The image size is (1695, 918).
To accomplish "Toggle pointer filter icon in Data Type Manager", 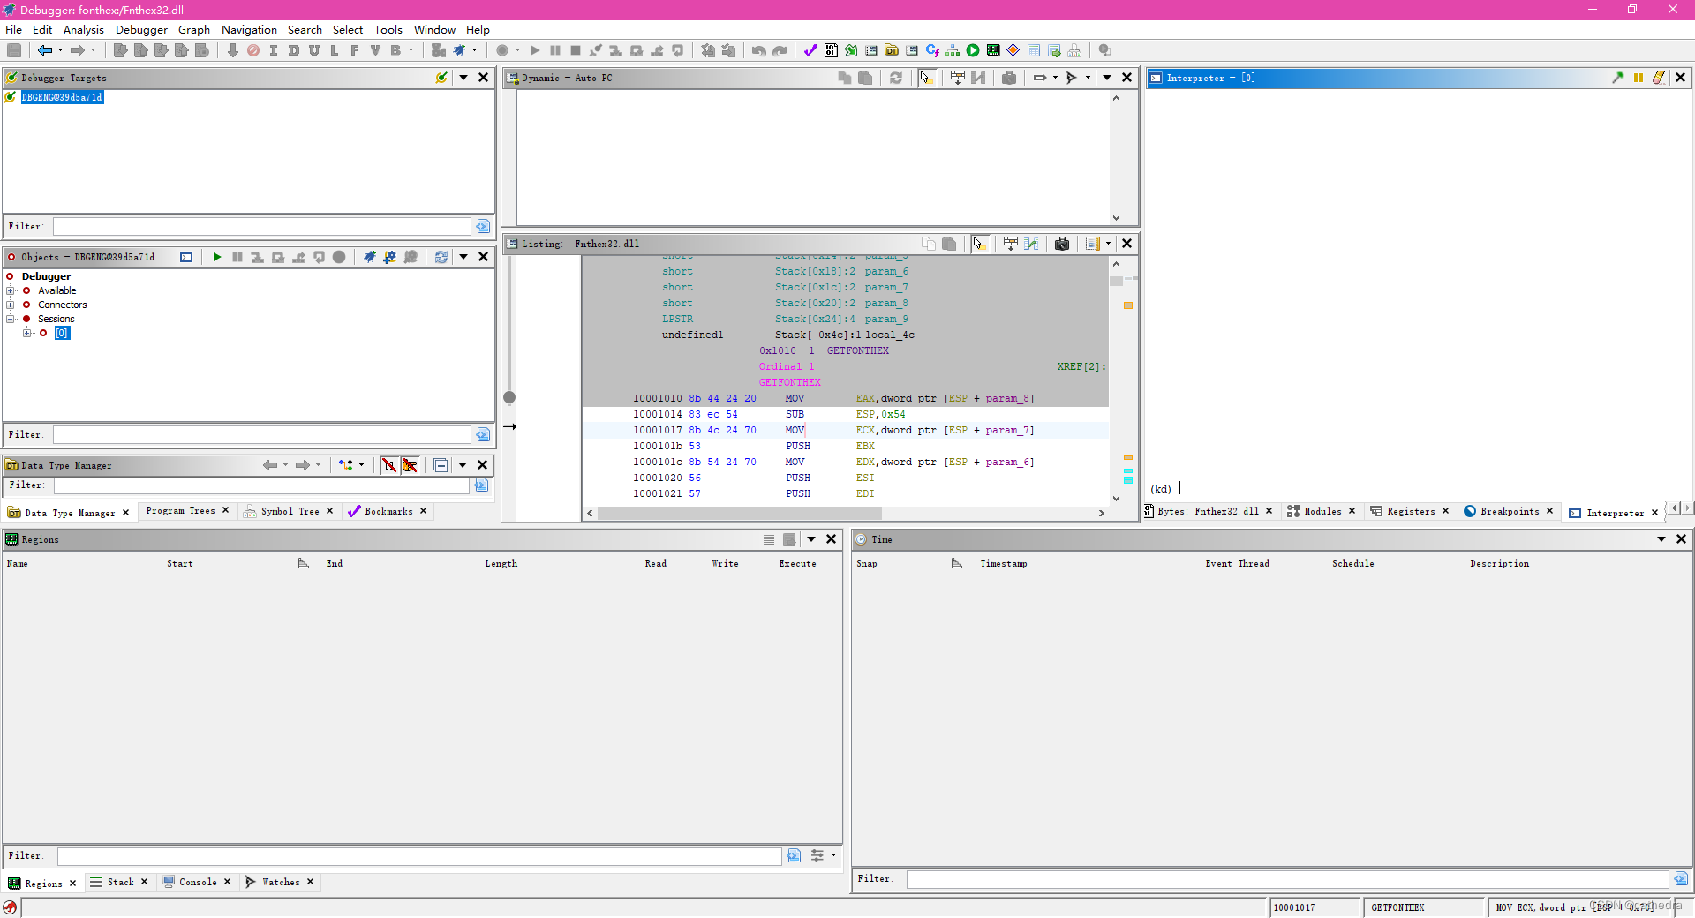I will coord(410,465).
